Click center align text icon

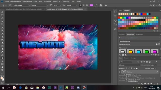(x=84, y=5)
